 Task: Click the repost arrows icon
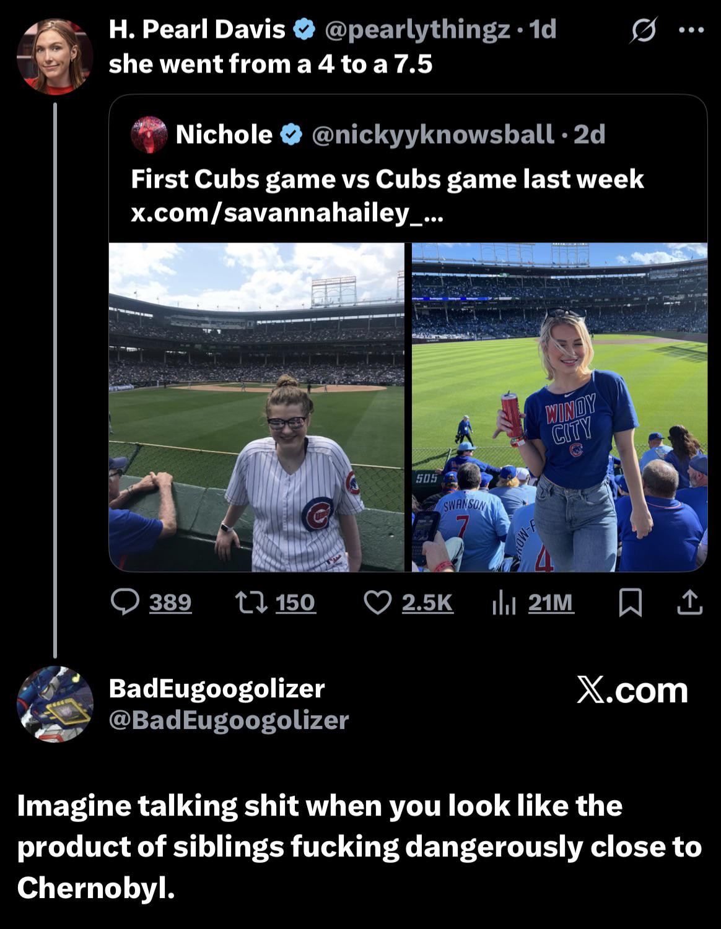coord(251,602)
